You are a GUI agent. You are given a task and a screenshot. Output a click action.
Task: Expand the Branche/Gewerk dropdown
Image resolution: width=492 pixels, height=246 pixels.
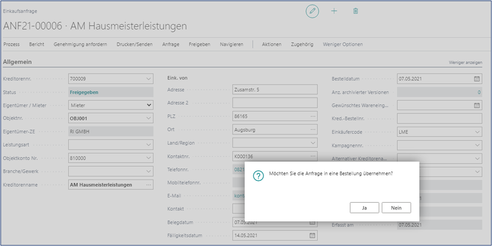pyautogui.click(x=148, y=172)
